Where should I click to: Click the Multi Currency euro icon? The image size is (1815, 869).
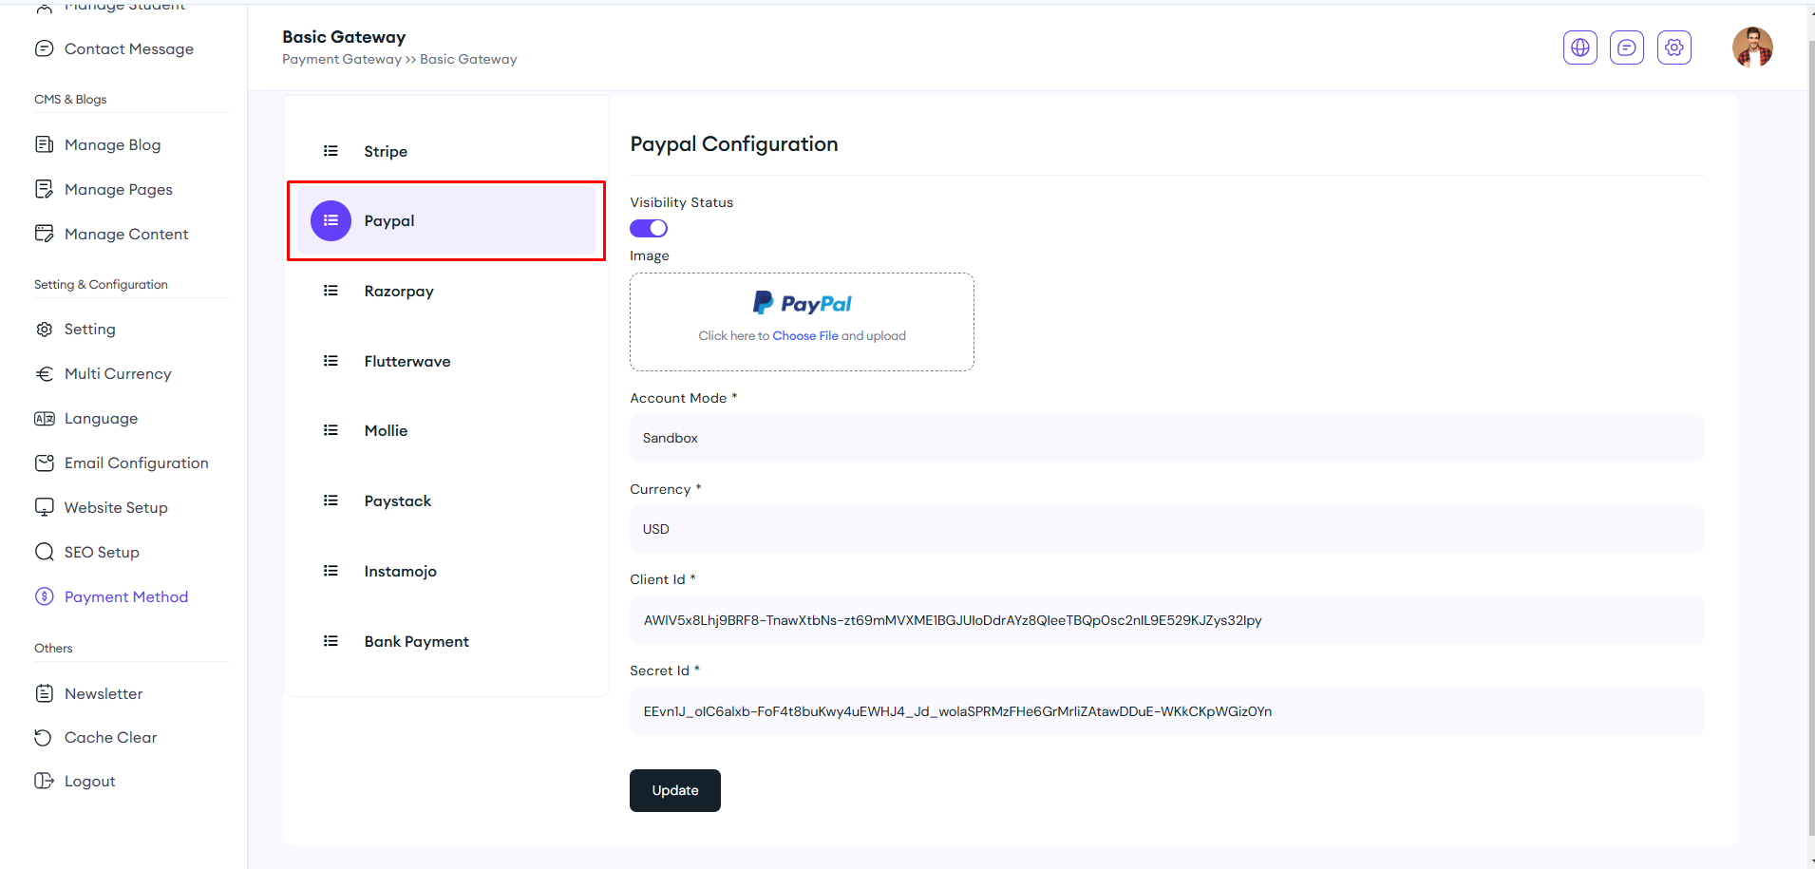44,374
